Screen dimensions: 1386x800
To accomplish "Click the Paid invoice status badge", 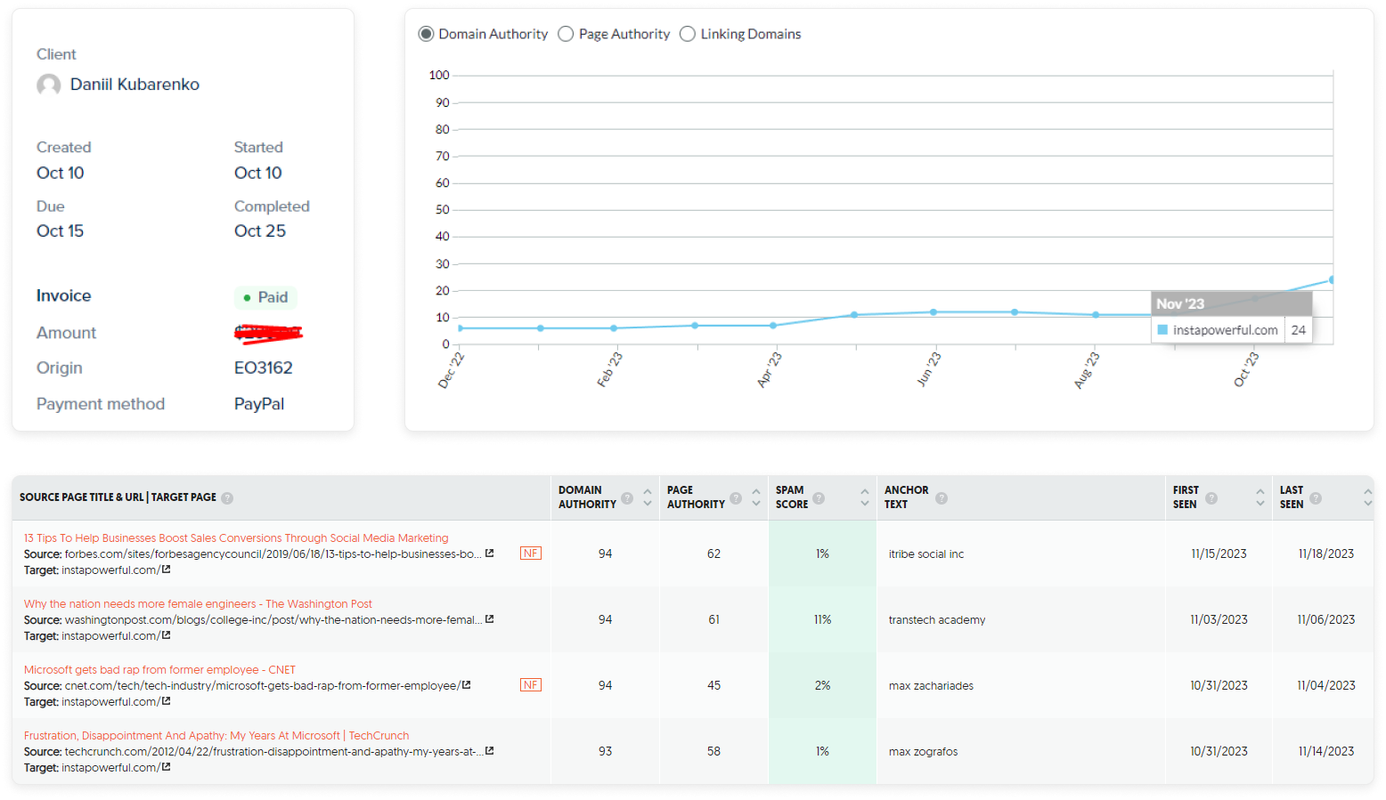I will tap(265, 297).
